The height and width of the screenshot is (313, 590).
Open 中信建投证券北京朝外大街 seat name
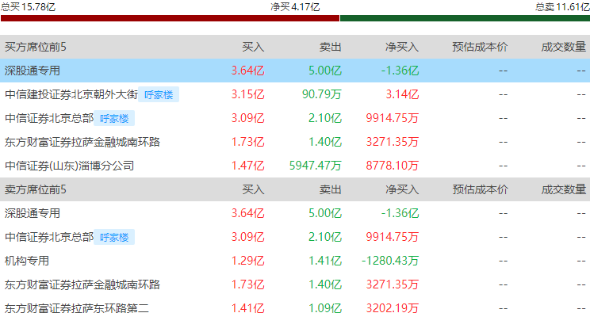71,94
